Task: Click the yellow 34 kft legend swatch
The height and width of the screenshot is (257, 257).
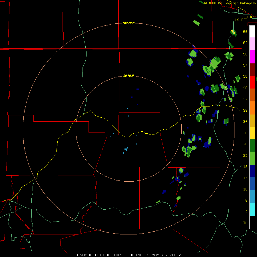Action: click(x=252, y=133)
